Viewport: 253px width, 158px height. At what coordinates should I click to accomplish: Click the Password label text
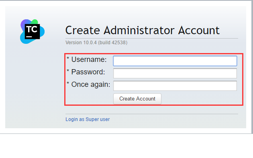coord(88,72)
